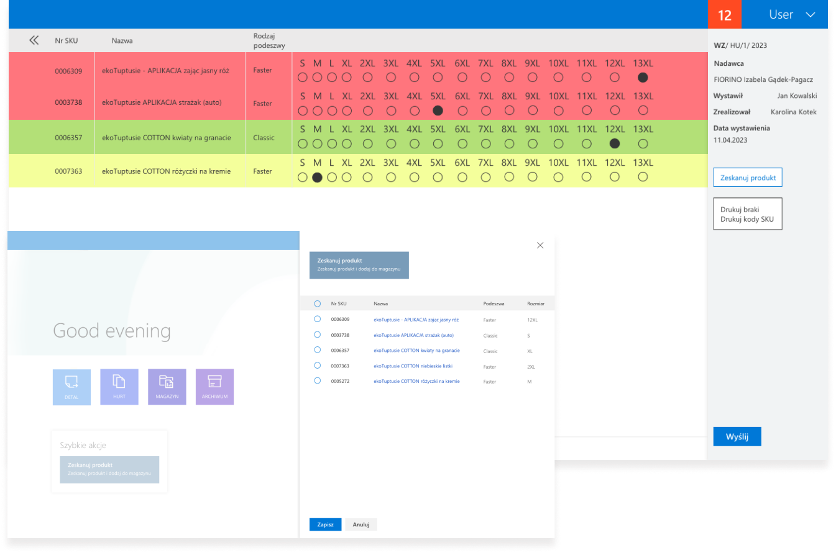Expand the User dropdown menu

tap(810, 15)
